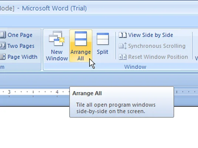Viewport: 198px width, 148px height.
Task: Choose the One Page text label
Action: coord(20,35)
